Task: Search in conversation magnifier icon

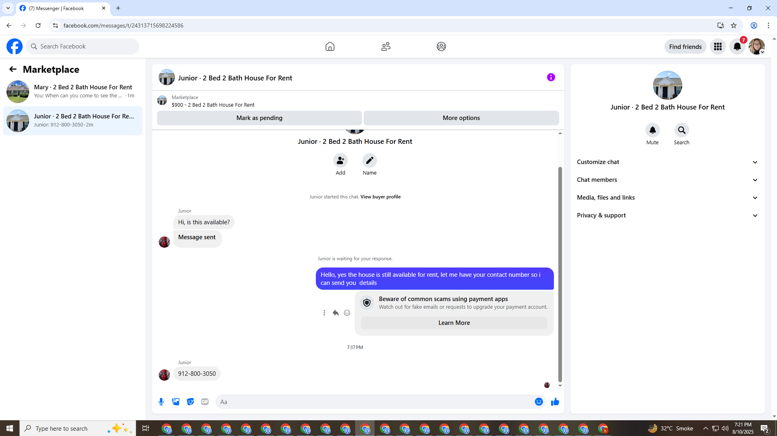Action: click(682, 130)
